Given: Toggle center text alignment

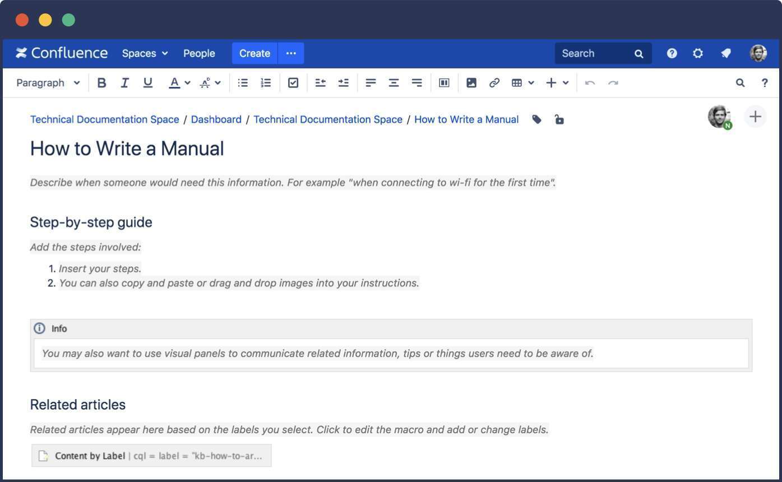Looking at the screenshot, I should [x=394, y=82].
